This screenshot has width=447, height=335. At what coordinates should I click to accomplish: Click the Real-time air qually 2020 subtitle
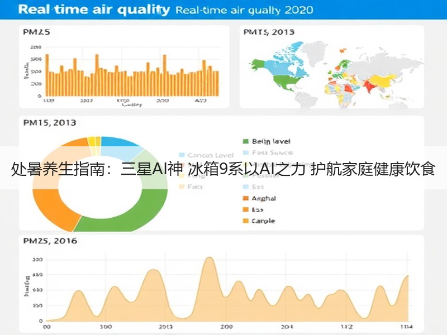[244, 10]
